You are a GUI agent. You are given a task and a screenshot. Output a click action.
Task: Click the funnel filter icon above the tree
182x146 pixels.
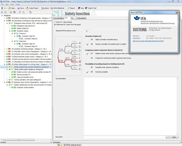pyautogui.click(x=20, y=12)
